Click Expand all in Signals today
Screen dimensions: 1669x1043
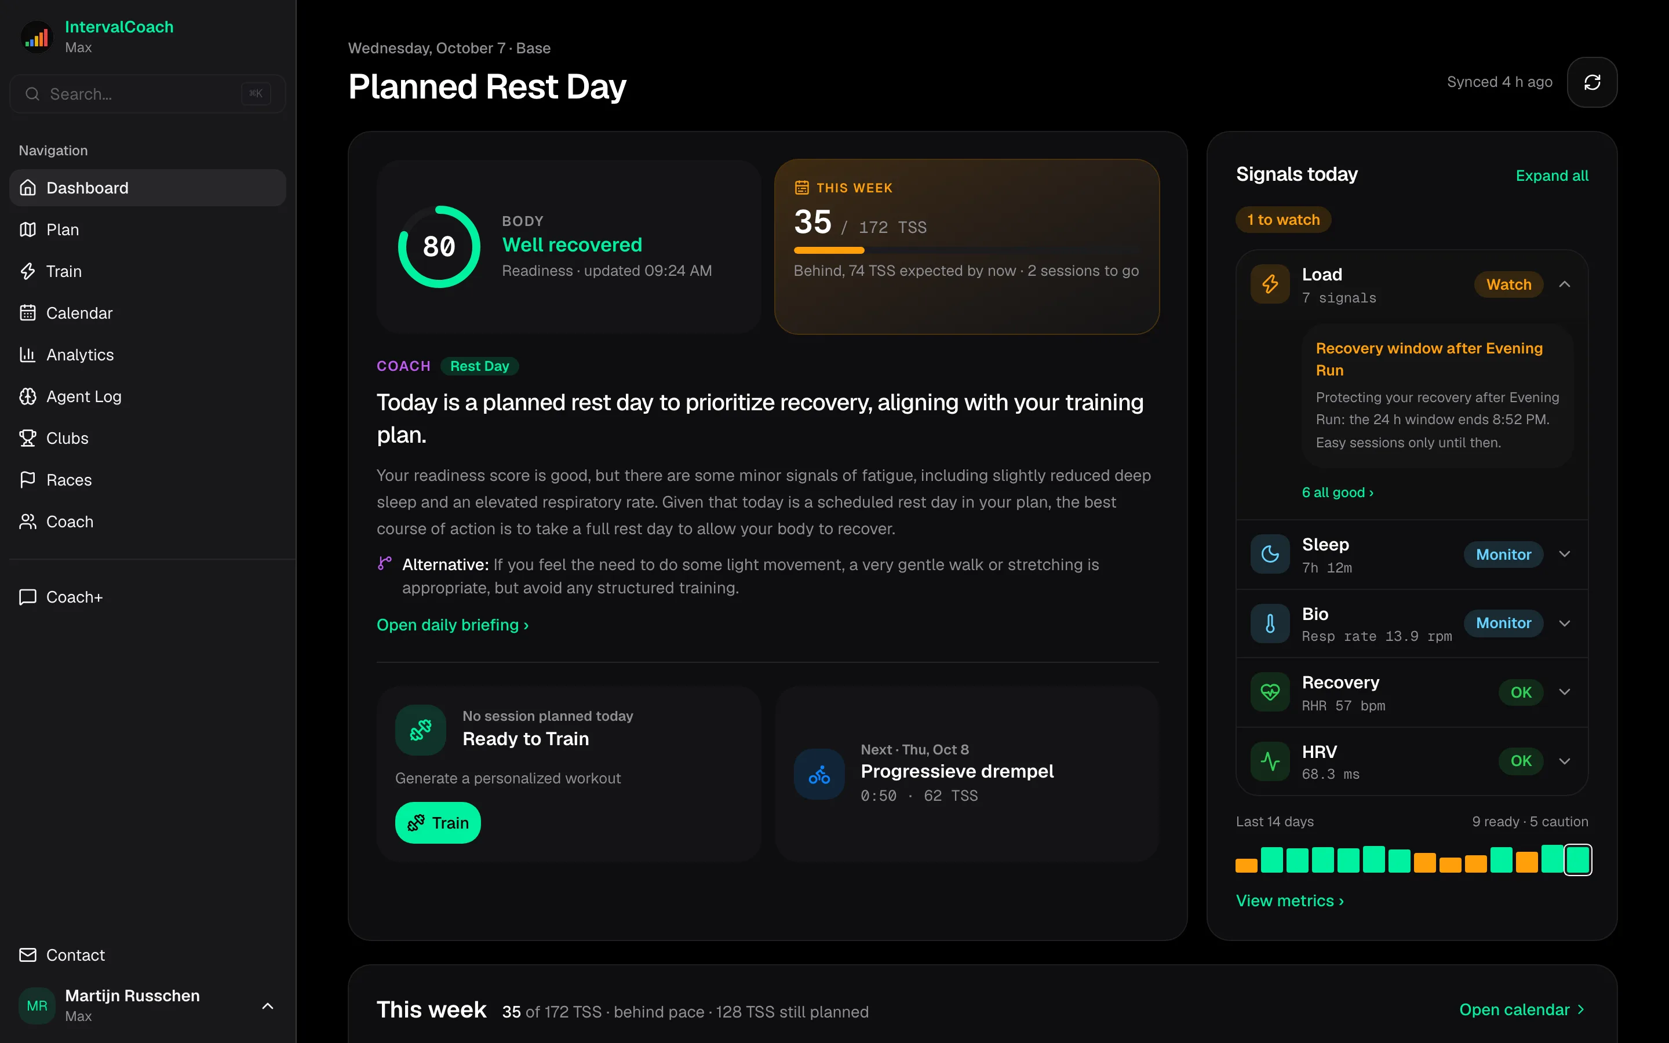pyautogui.click(x=1552, y=176)
